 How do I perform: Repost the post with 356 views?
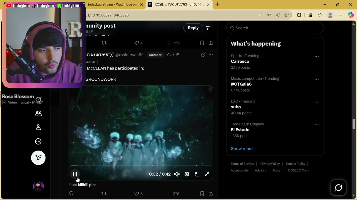click(104, 43)
